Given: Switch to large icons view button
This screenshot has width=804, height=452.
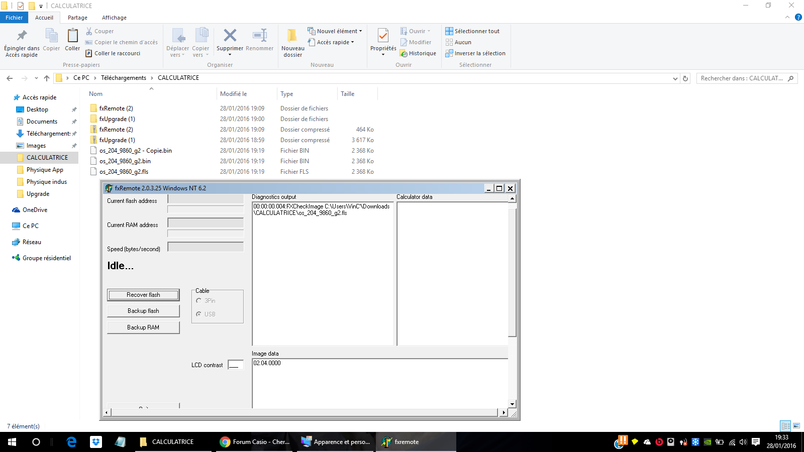Looking at the screenshot, I should tap(796, 426).
